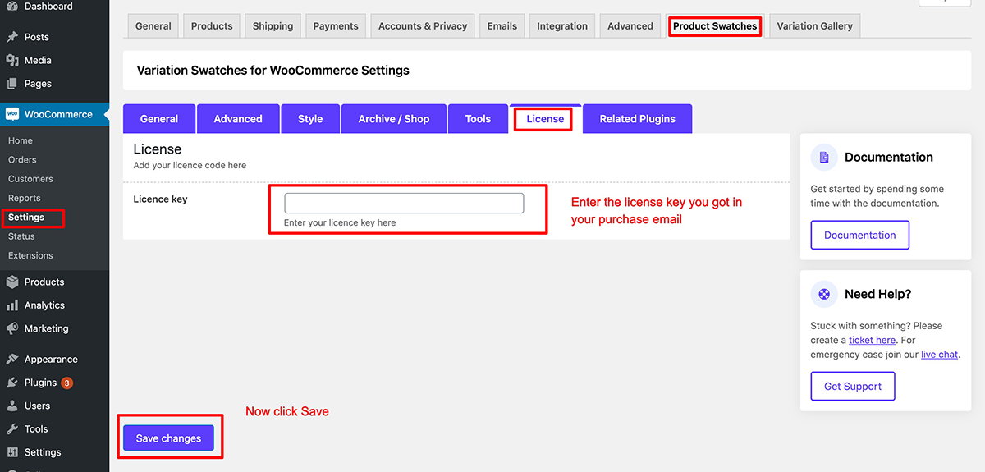
Task: Click the Plugins update count badge
Action: (x=67, y=383)
